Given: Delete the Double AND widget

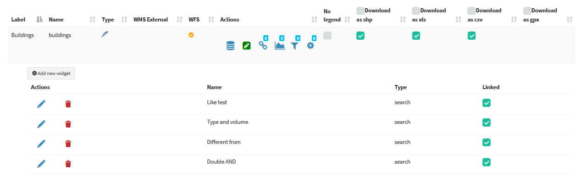Looking at the screenshot, I should [68, 164].
